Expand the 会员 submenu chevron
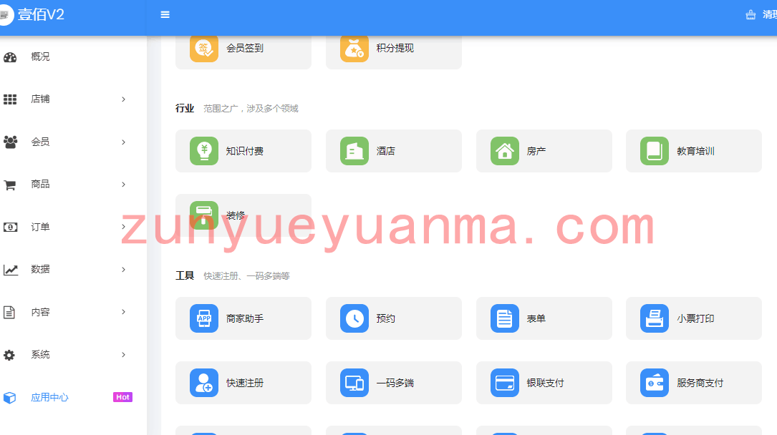Viewport: 777px width, 435px height. 123,142
